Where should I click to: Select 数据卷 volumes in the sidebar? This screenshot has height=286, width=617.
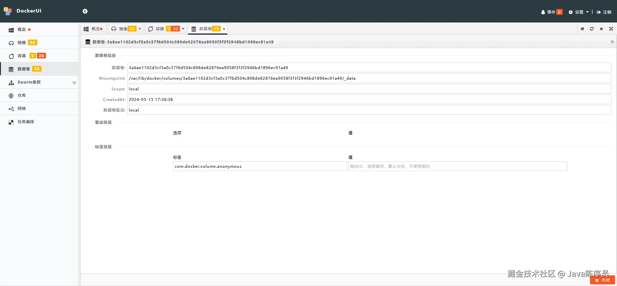click(39, 69)
